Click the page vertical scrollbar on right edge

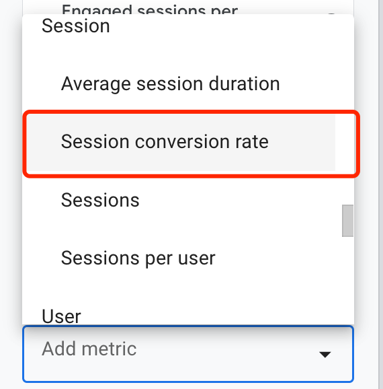click(381, 194)
